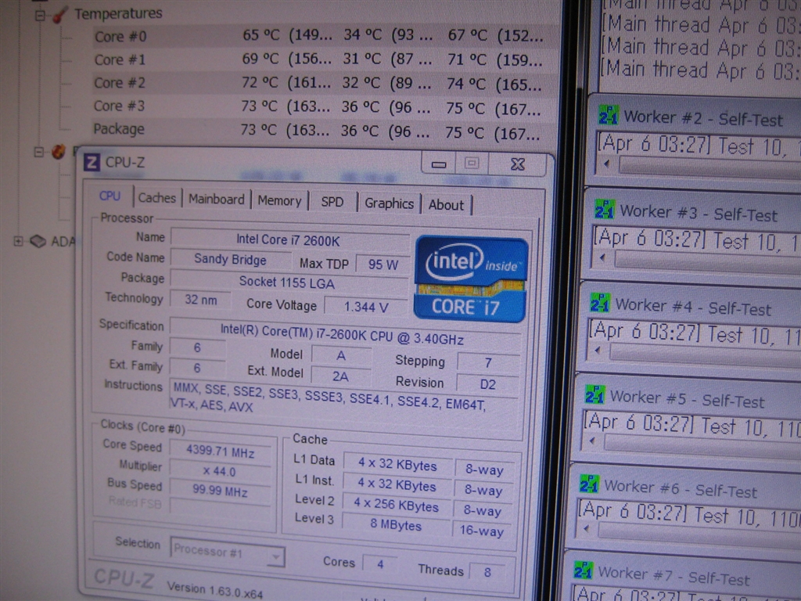Close the CPU-Z window
Screen dimensions: 801x601
(518, 164)
